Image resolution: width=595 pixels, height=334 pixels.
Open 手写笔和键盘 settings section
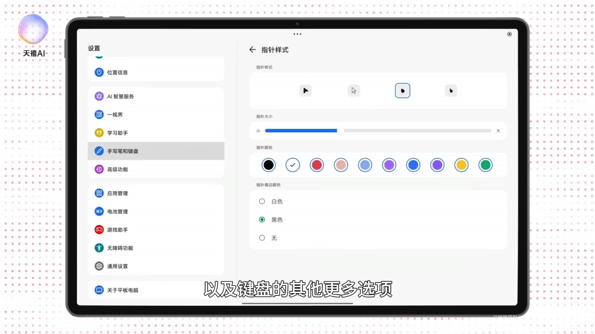coord(123,151)
